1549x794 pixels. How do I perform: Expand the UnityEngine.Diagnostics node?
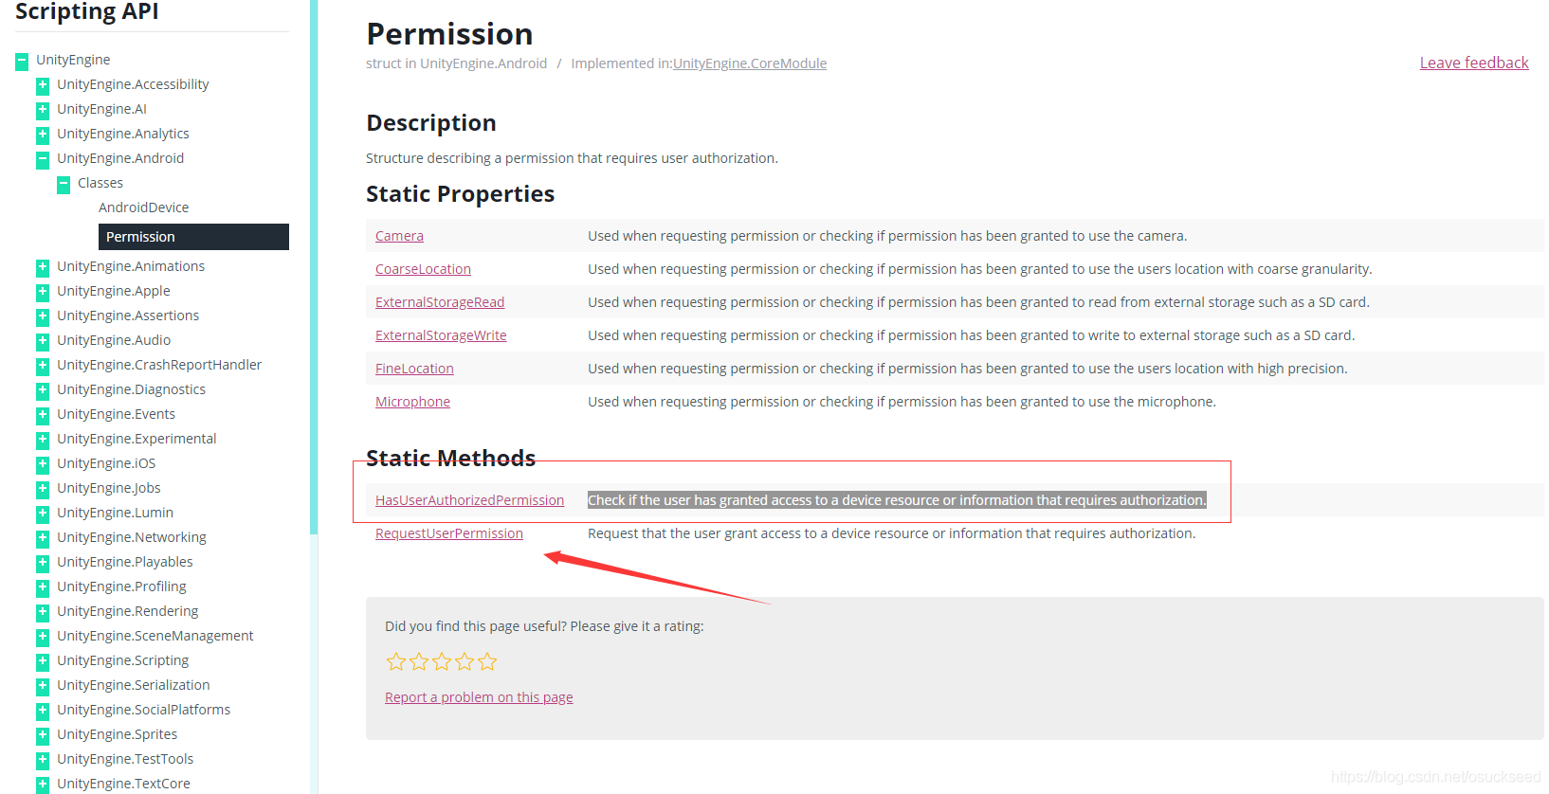[43, 390]
